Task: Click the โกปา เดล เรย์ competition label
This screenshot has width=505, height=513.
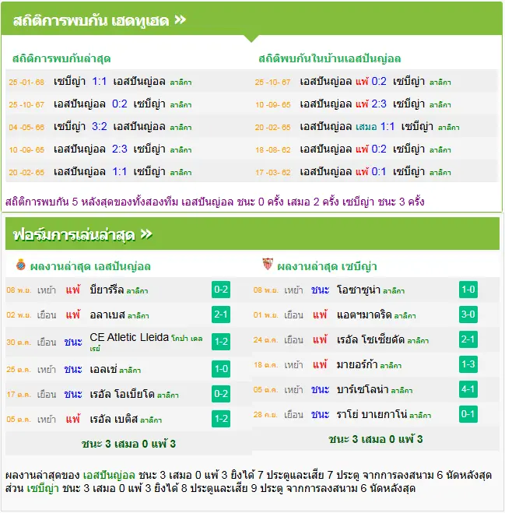Action: [146, 343]
